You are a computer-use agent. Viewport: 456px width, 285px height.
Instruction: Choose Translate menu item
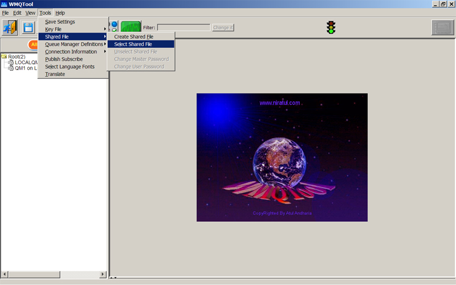coord(74,74)
